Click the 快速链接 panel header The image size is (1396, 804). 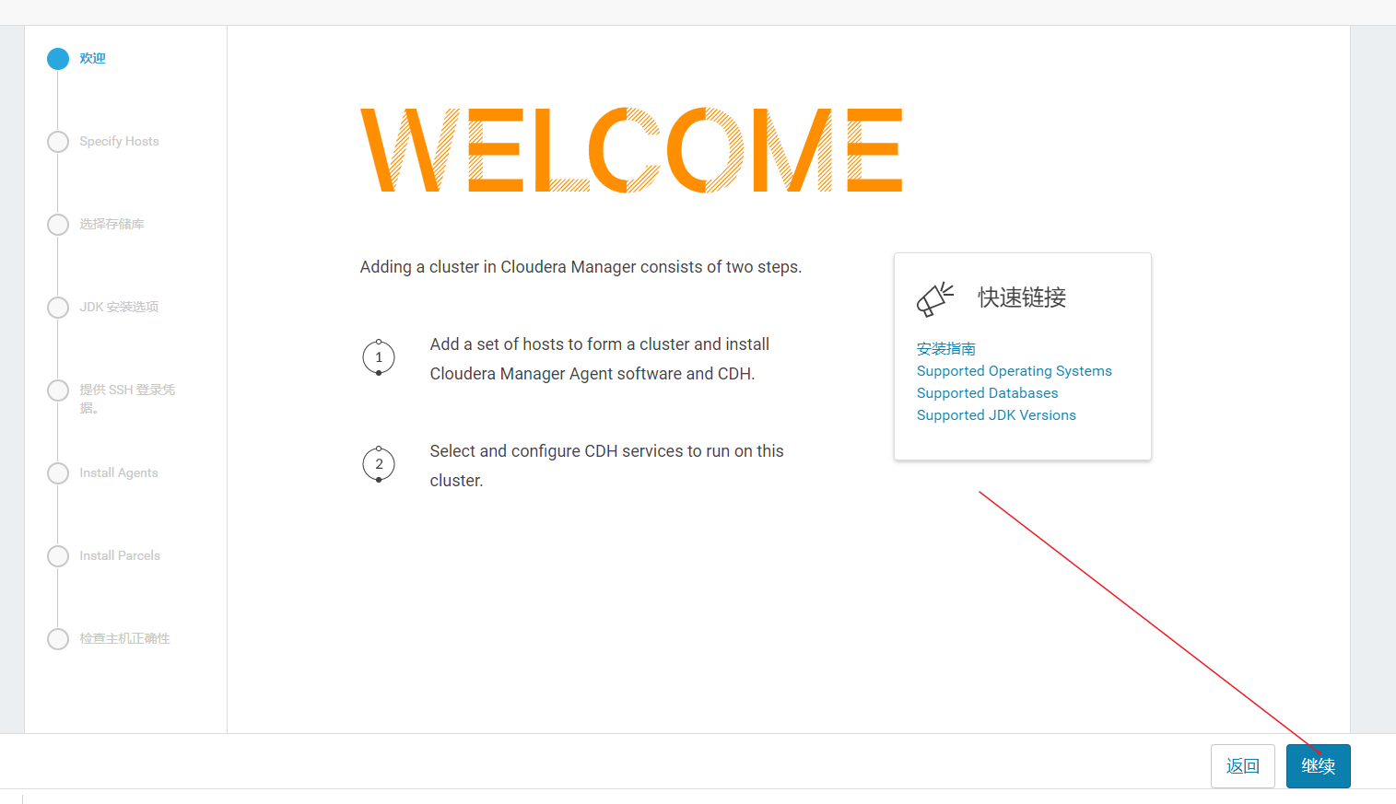coord(1021,297)
